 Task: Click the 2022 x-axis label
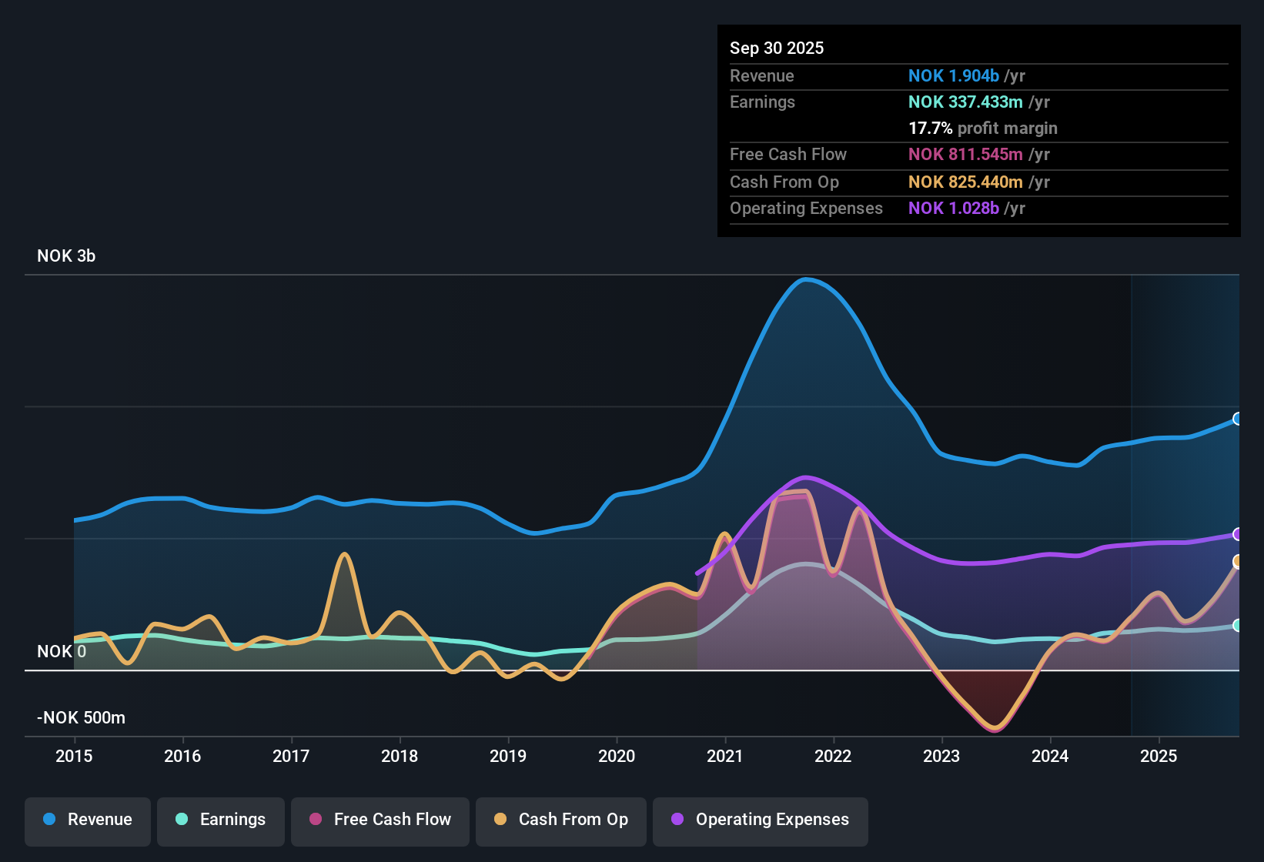point(833,757)
